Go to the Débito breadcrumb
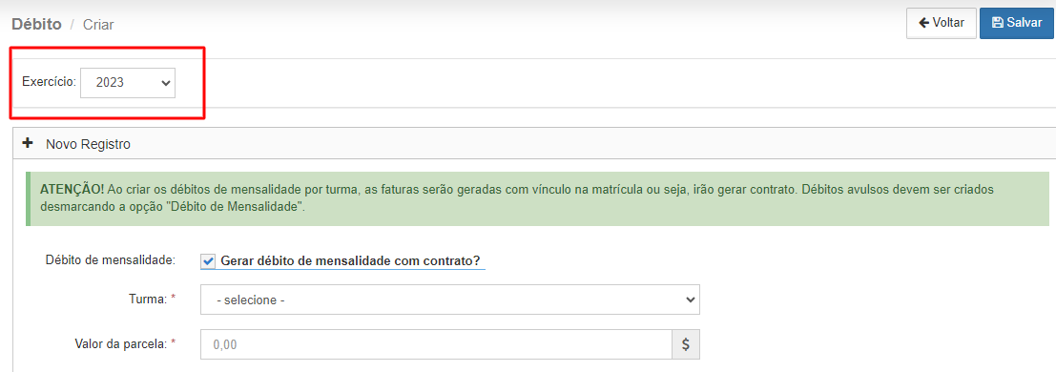The image size is (1056, 372). tap(37, 24)
